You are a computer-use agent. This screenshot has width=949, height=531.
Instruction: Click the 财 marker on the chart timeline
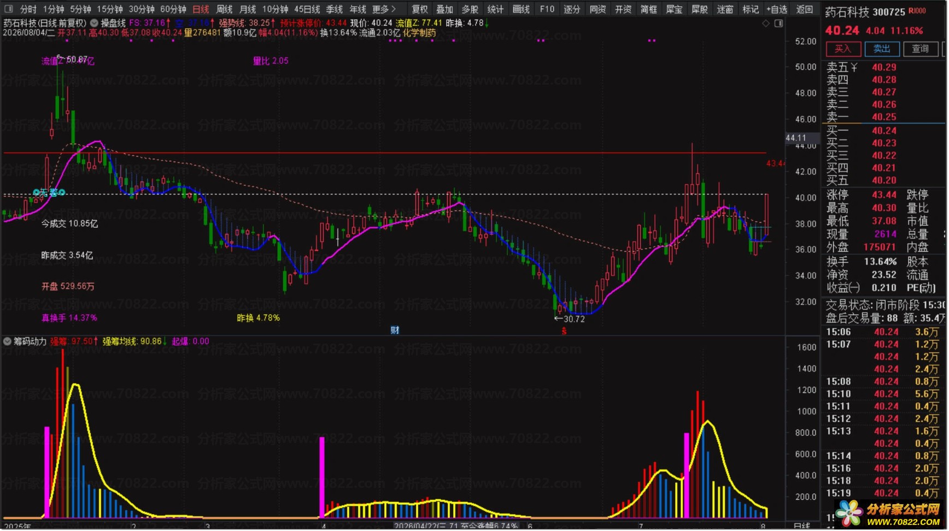pos(395,330)
